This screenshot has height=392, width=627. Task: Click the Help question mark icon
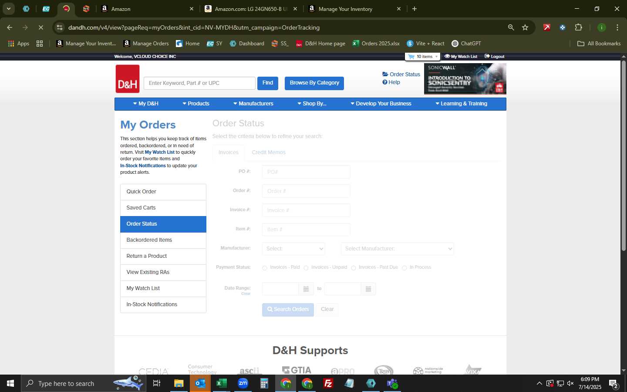(385, 82)
